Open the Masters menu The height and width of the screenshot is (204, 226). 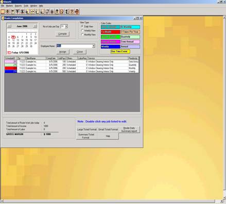[9, 6]
